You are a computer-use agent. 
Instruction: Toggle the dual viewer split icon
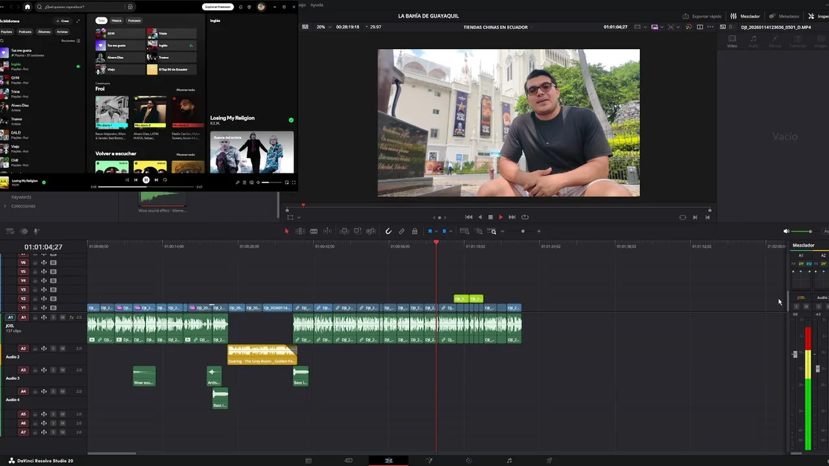pos(699,27)
